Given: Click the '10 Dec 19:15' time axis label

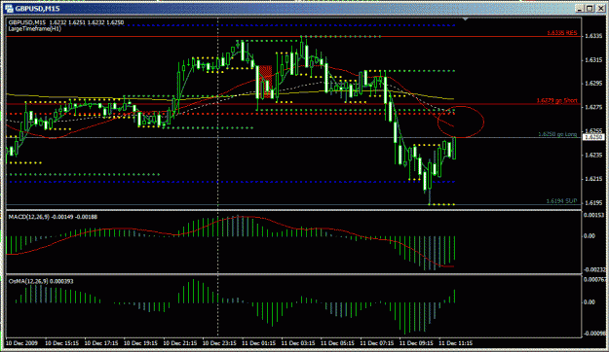Looking at the screenshot, I should point(140,343).
